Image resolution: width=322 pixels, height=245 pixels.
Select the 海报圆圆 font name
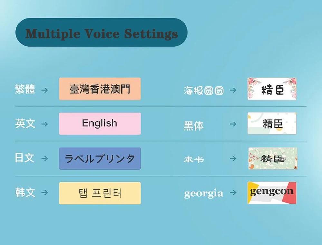pyautogui.click(x=204, y=90)
